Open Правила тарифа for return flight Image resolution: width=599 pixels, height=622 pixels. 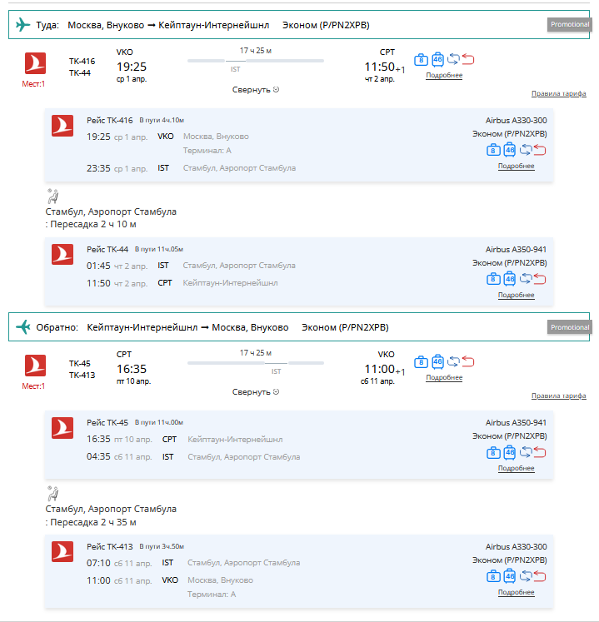[558, 396]
